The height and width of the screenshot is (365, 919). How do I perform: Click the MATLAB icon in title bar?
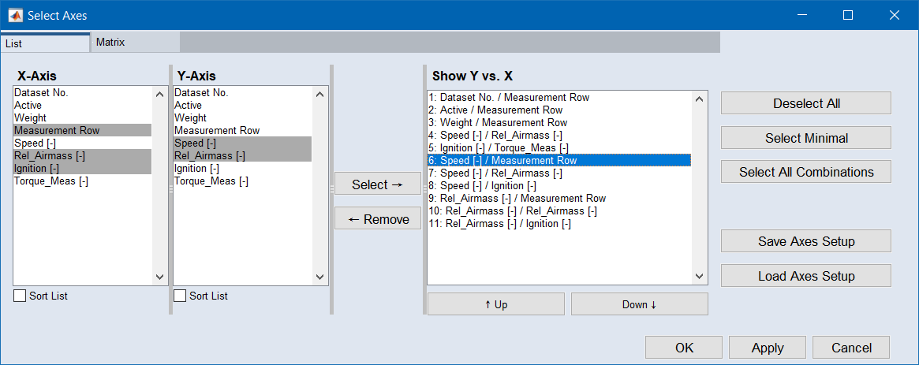click(15, 15)
